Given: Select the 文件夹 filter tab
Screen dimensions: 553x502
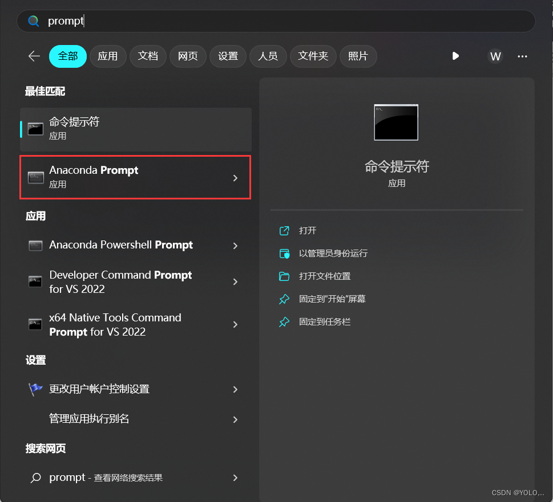Looking at the screenshot, I should click(x=313, y=56).
